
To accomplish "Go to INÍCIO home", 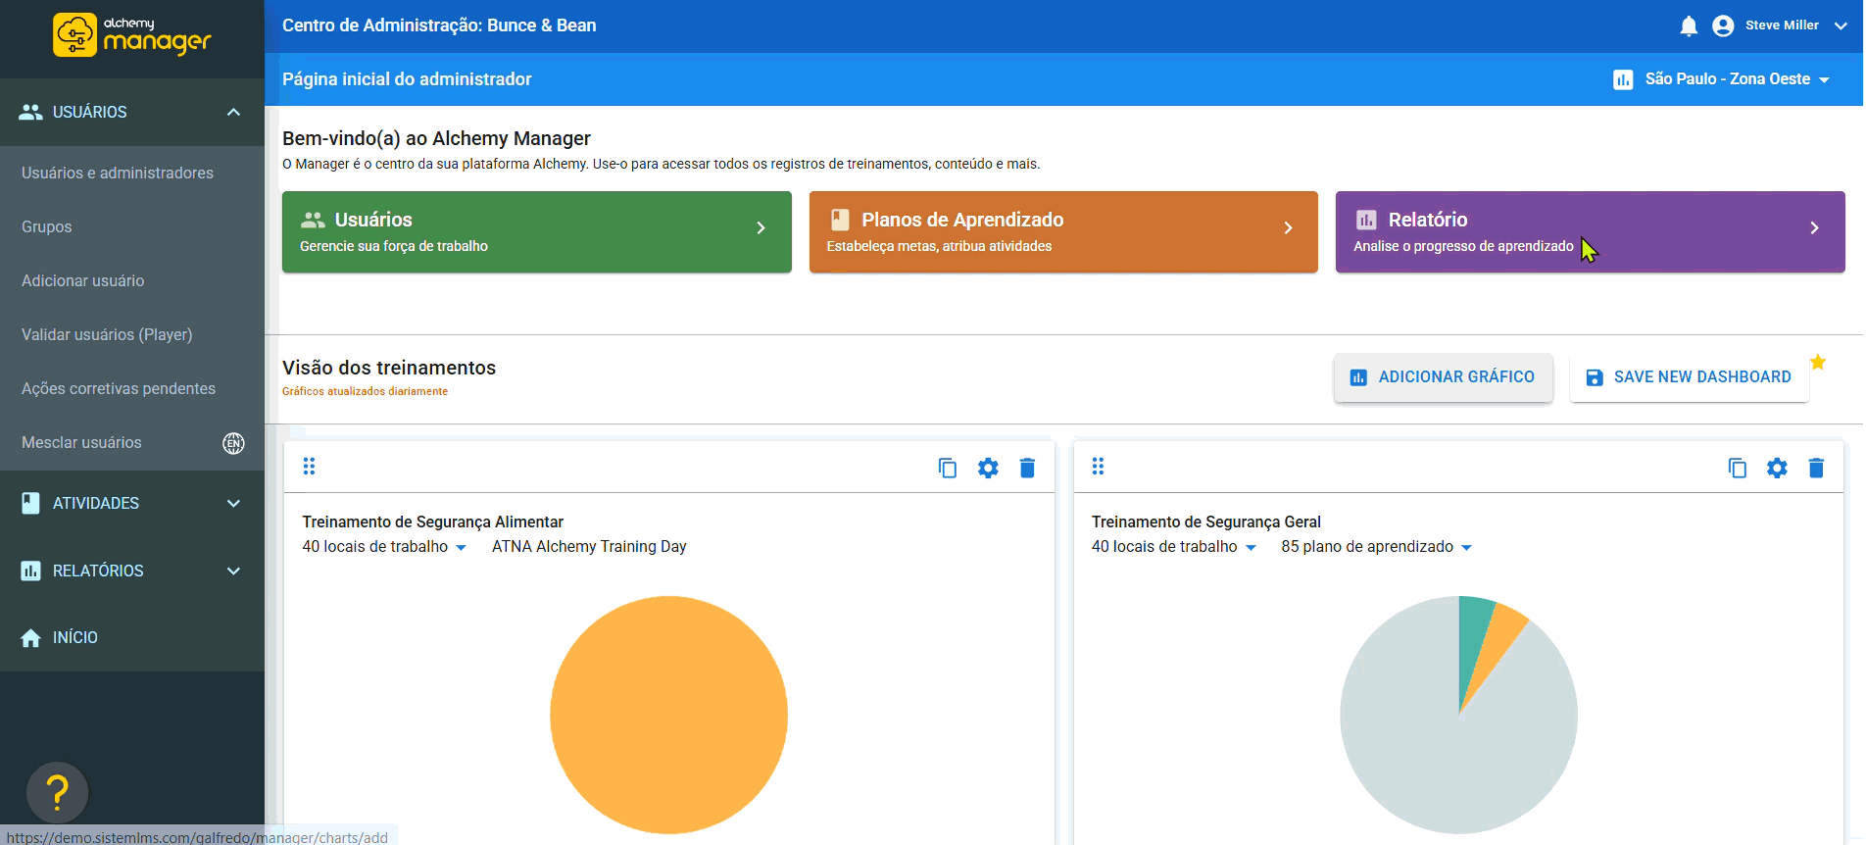I will (x=75, y=637).
